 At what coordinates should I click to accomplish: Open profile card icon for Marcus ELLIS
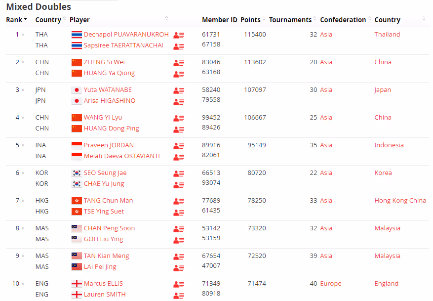pos(179,284)
